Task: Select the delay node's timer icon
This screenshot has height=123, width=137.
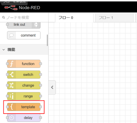Action: coord(12,118)
